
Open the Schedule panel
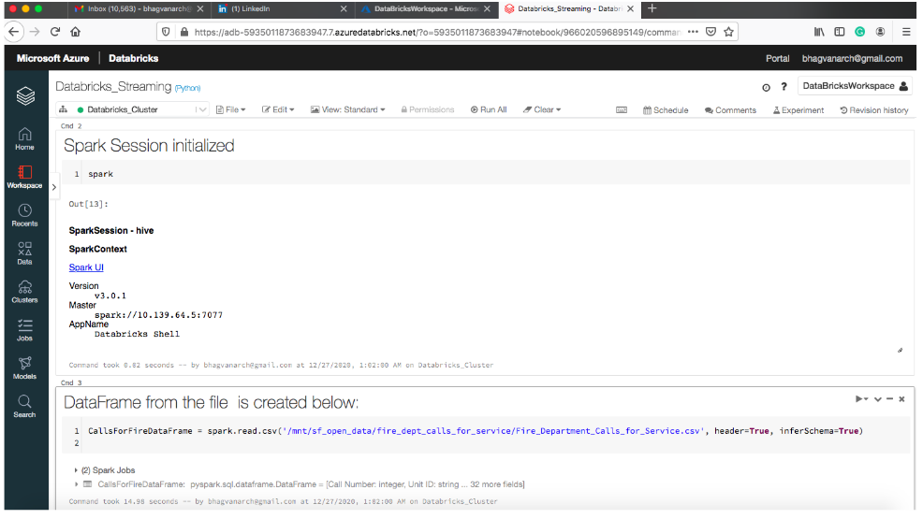[666, 110]
